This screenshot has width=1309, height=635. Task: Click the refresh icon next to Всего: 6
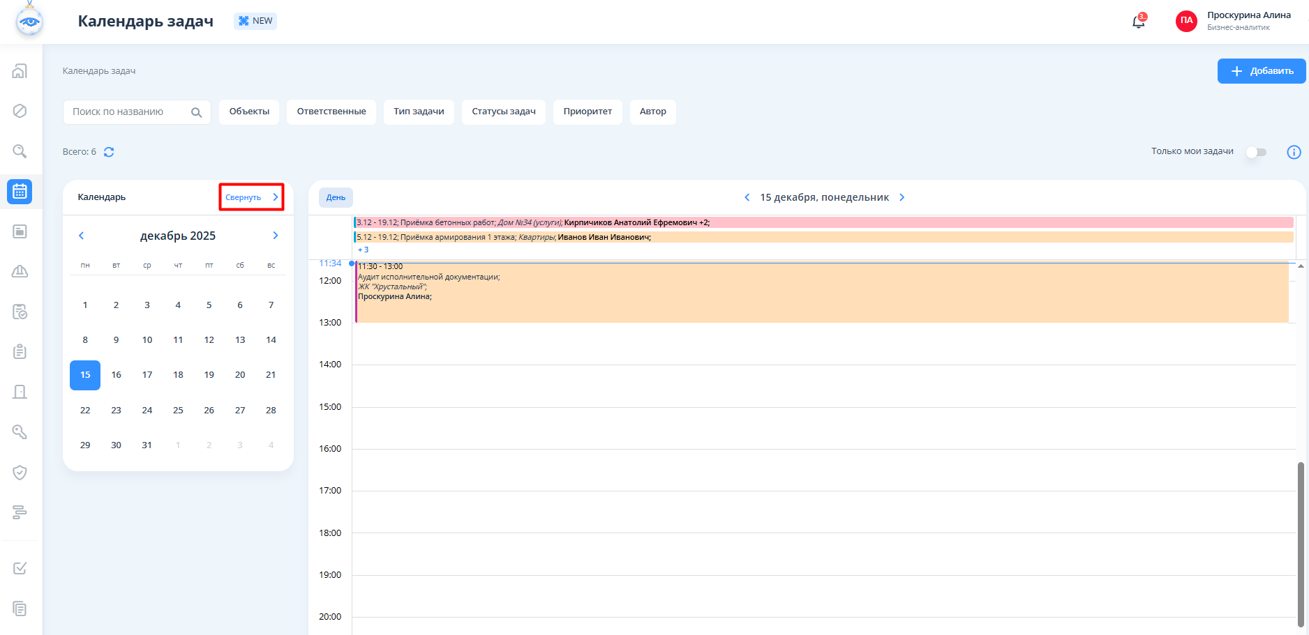(x=109, y=152)
